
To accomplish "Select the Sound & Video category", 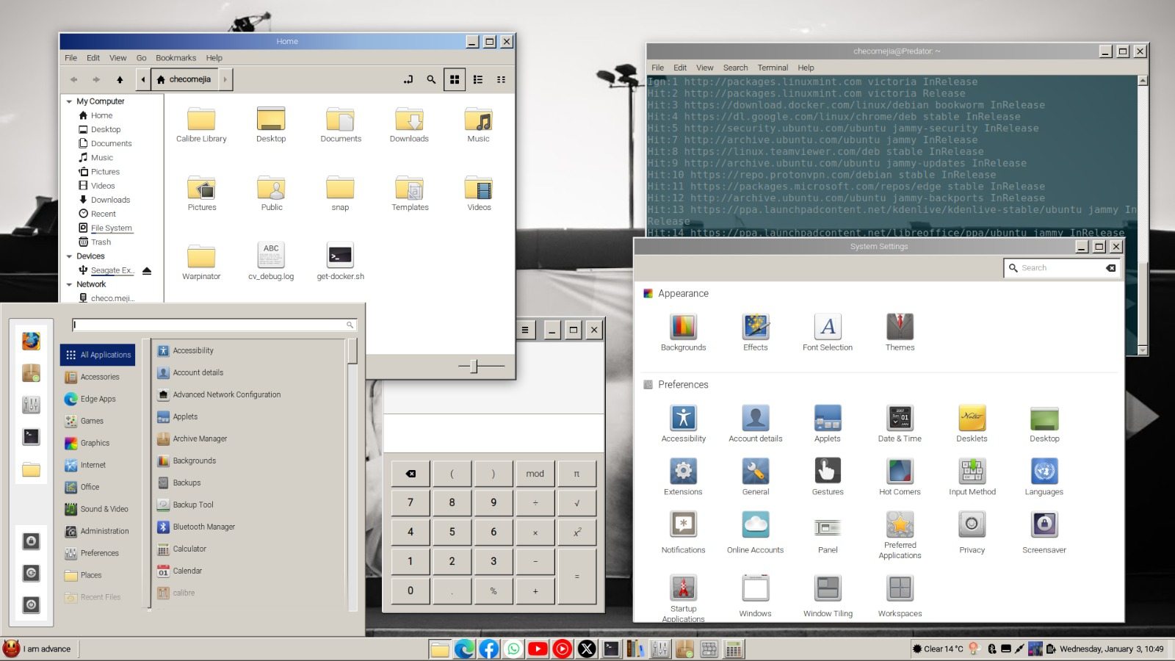I will (98, 509).
